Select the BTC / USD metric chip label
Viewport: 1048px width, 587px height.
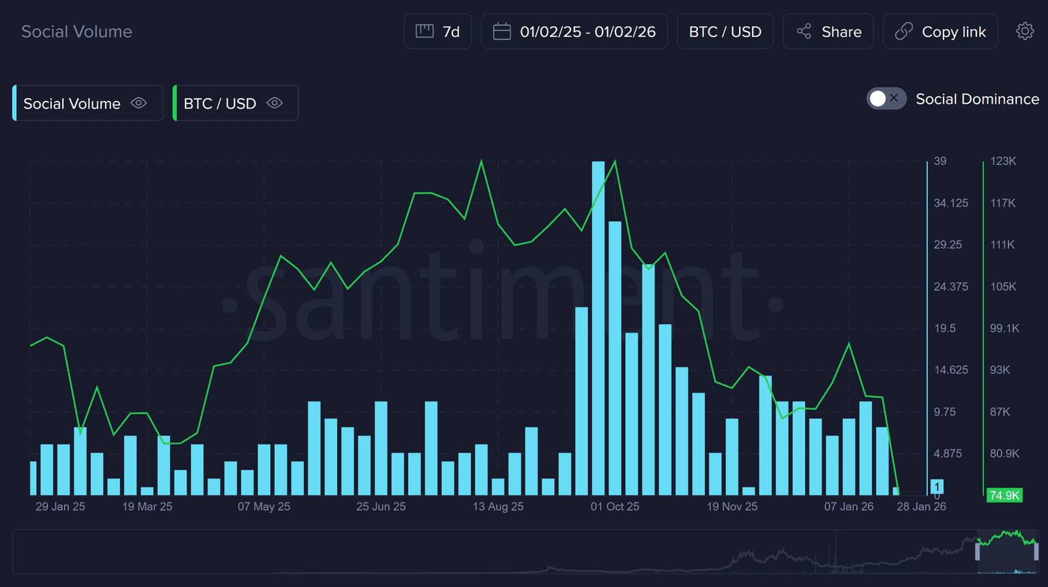[220, 104]
